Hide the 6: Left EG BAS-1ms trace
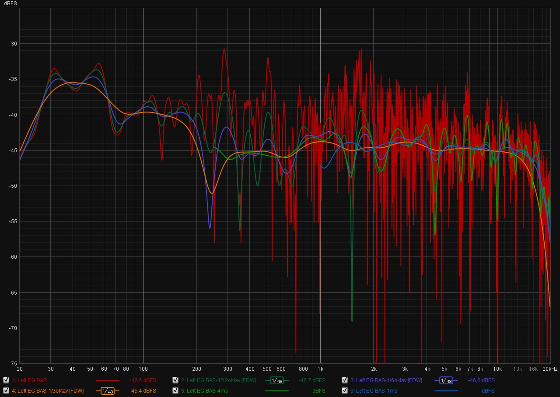This screenshot has width=560, height=397. (345, 390)
